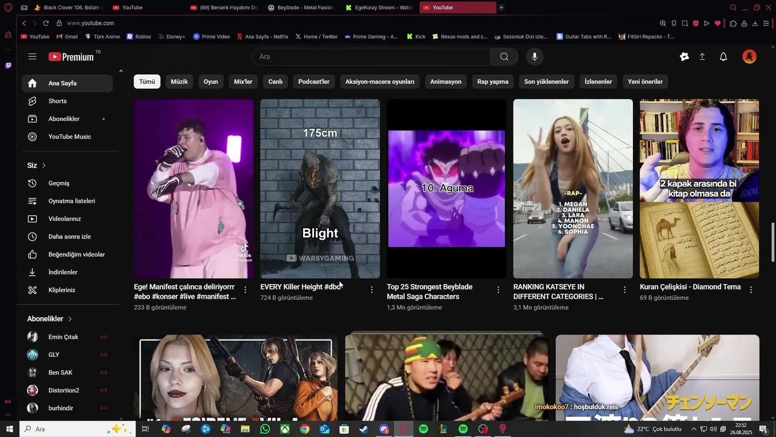Open EVERY Killer Height Blight thumbnail

pos(320,189)
